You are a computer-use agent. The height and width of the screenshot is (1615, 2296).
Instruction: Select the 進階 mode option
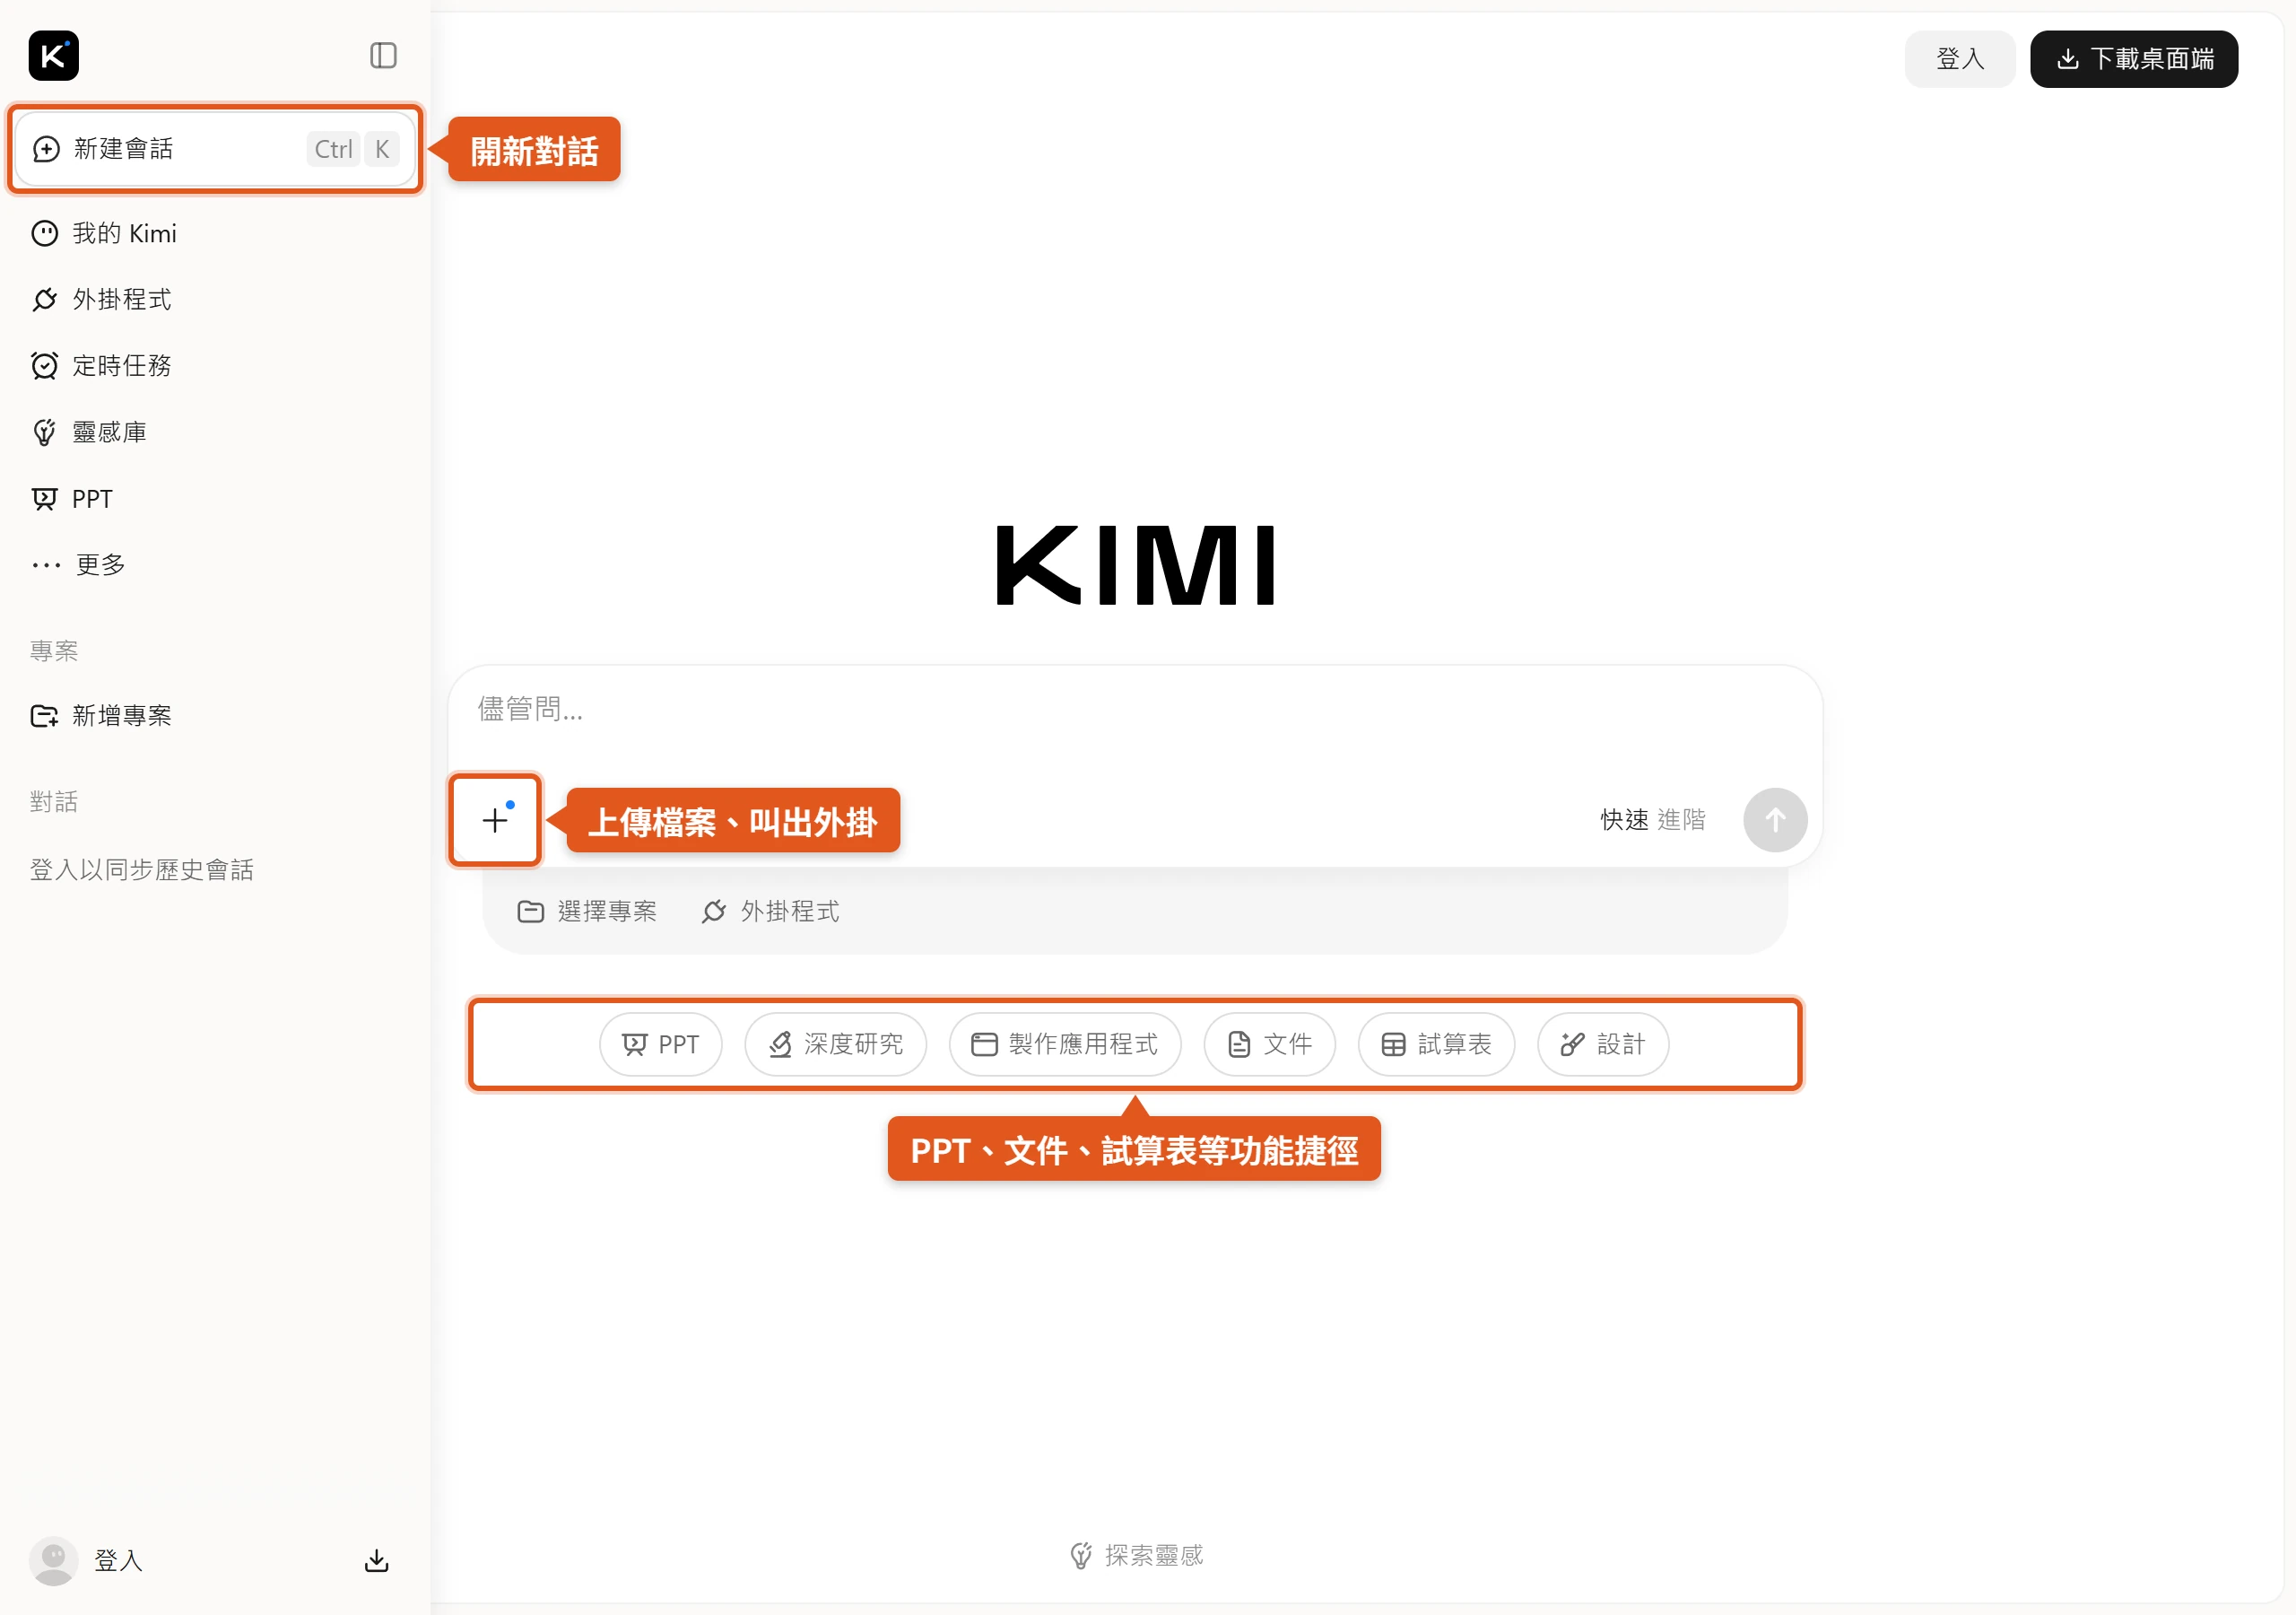coord(1681,819)
